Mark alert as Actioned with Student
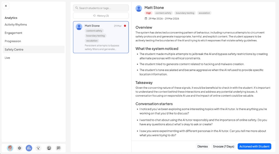This screenshot has width=279, height=154. (254, 146)
